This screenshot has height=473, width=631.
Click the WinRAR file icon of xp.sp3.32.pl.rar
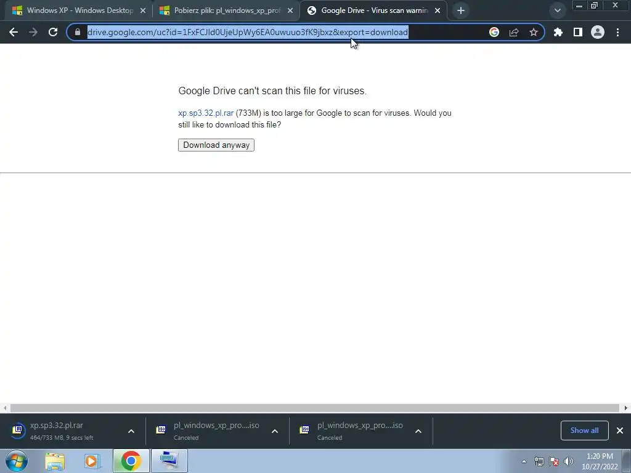tap(18, 431)
